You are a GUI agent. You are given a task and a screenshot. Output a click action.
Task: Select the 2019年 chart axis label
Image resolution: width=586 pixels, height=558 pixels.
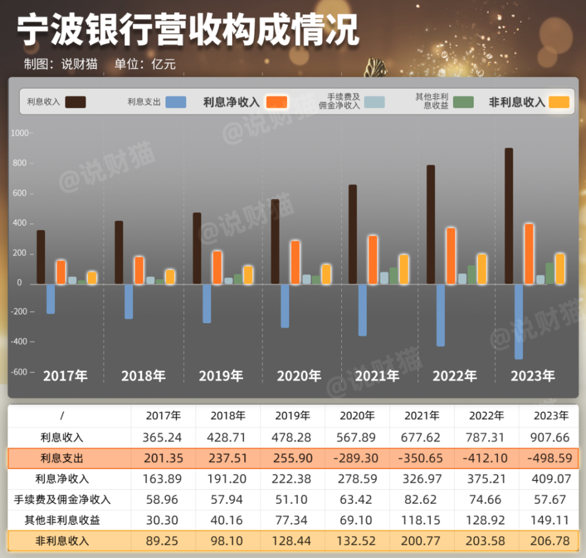pos(221,376)
